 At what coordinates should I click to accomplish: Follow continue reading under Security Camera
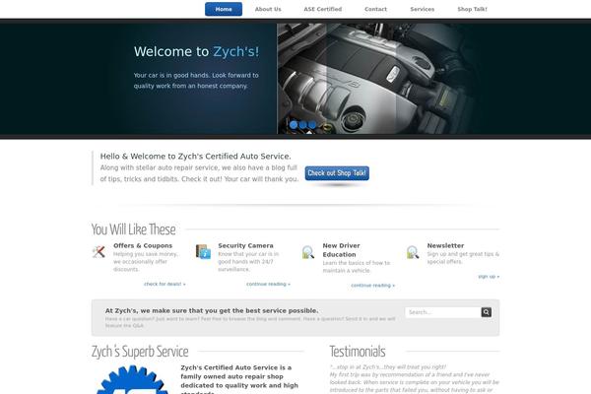pyautogui.click(x=268, y=284)
